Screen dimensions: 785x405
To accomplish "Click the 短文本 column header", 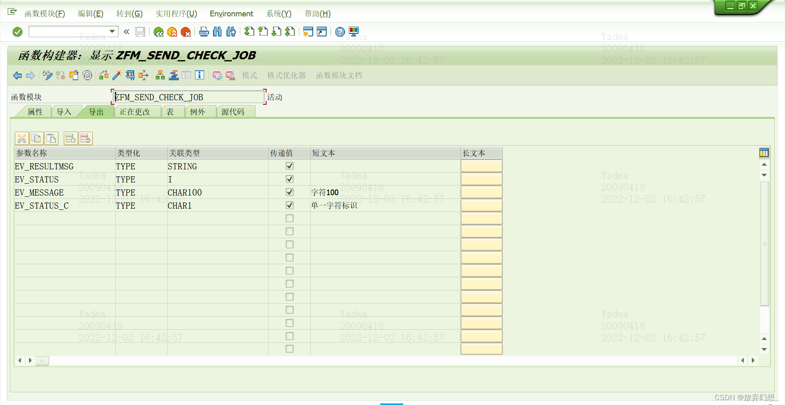I will click(386, 153).
